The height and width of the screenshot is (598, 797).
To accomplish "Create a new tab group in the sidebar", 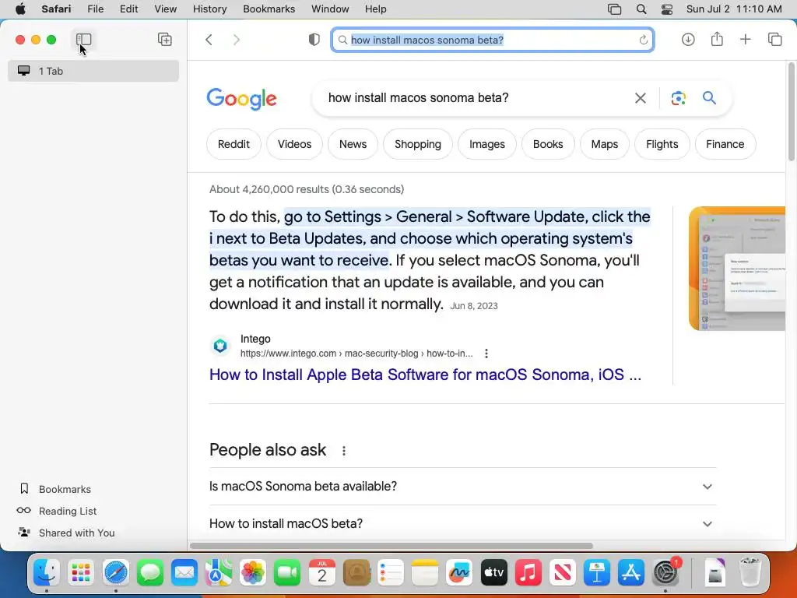I will (x=165, y=39).
